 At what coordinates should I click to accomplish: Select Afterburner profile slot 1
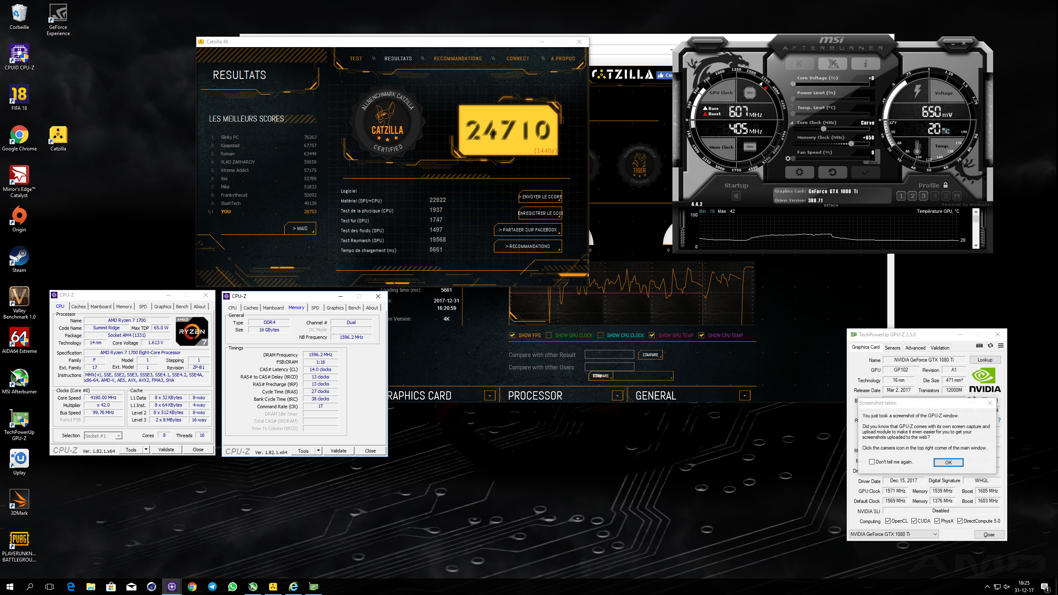tap(901, 196)
